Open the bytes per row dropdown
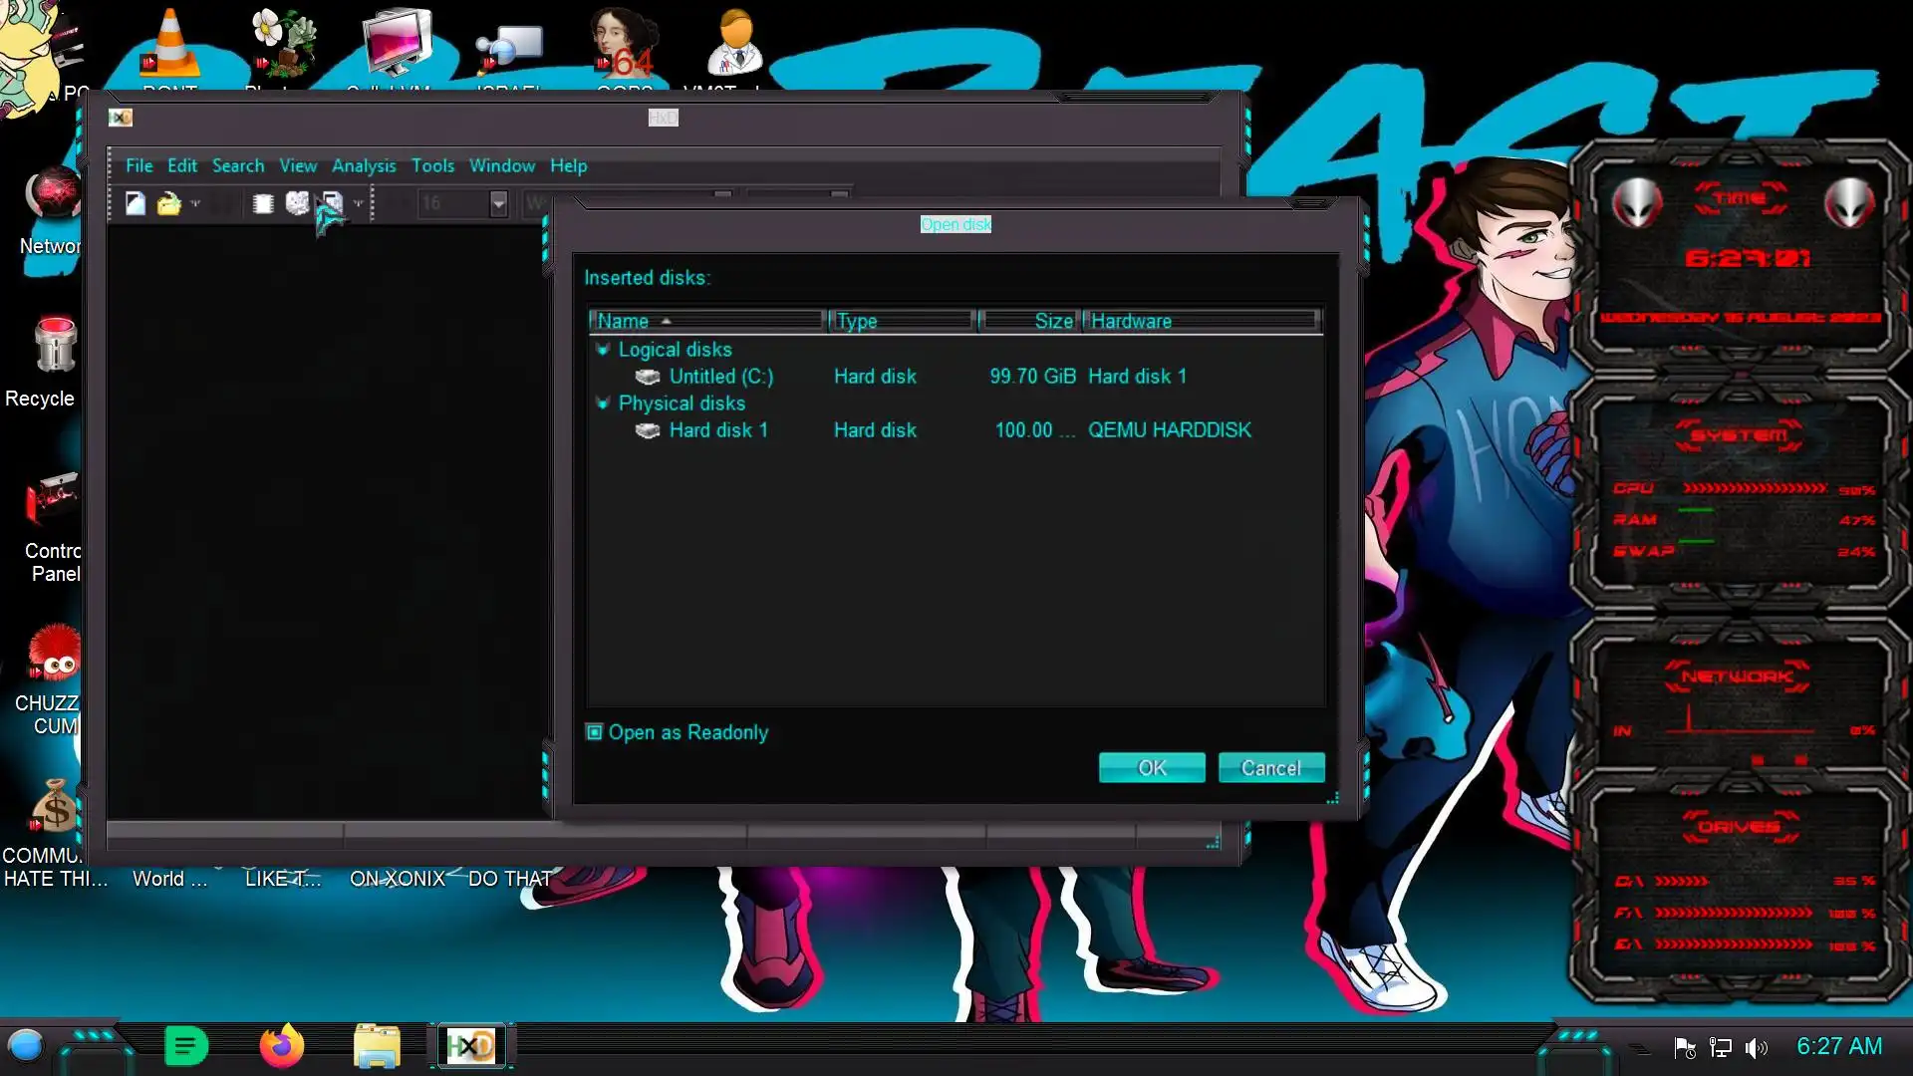The height and width of the screenshot is (1076, 1913). 498,203
